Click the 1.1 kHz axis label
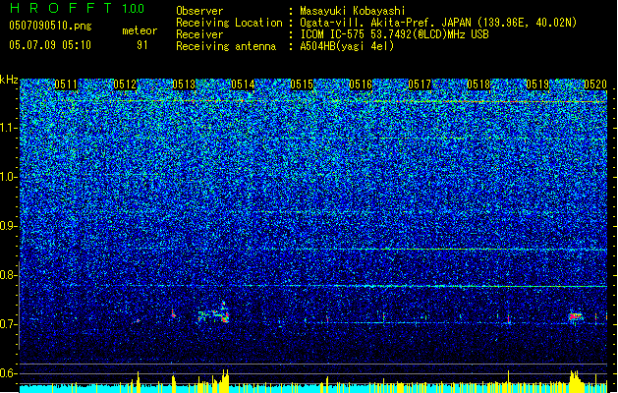 pyautogui.click(x=9, y=128)
